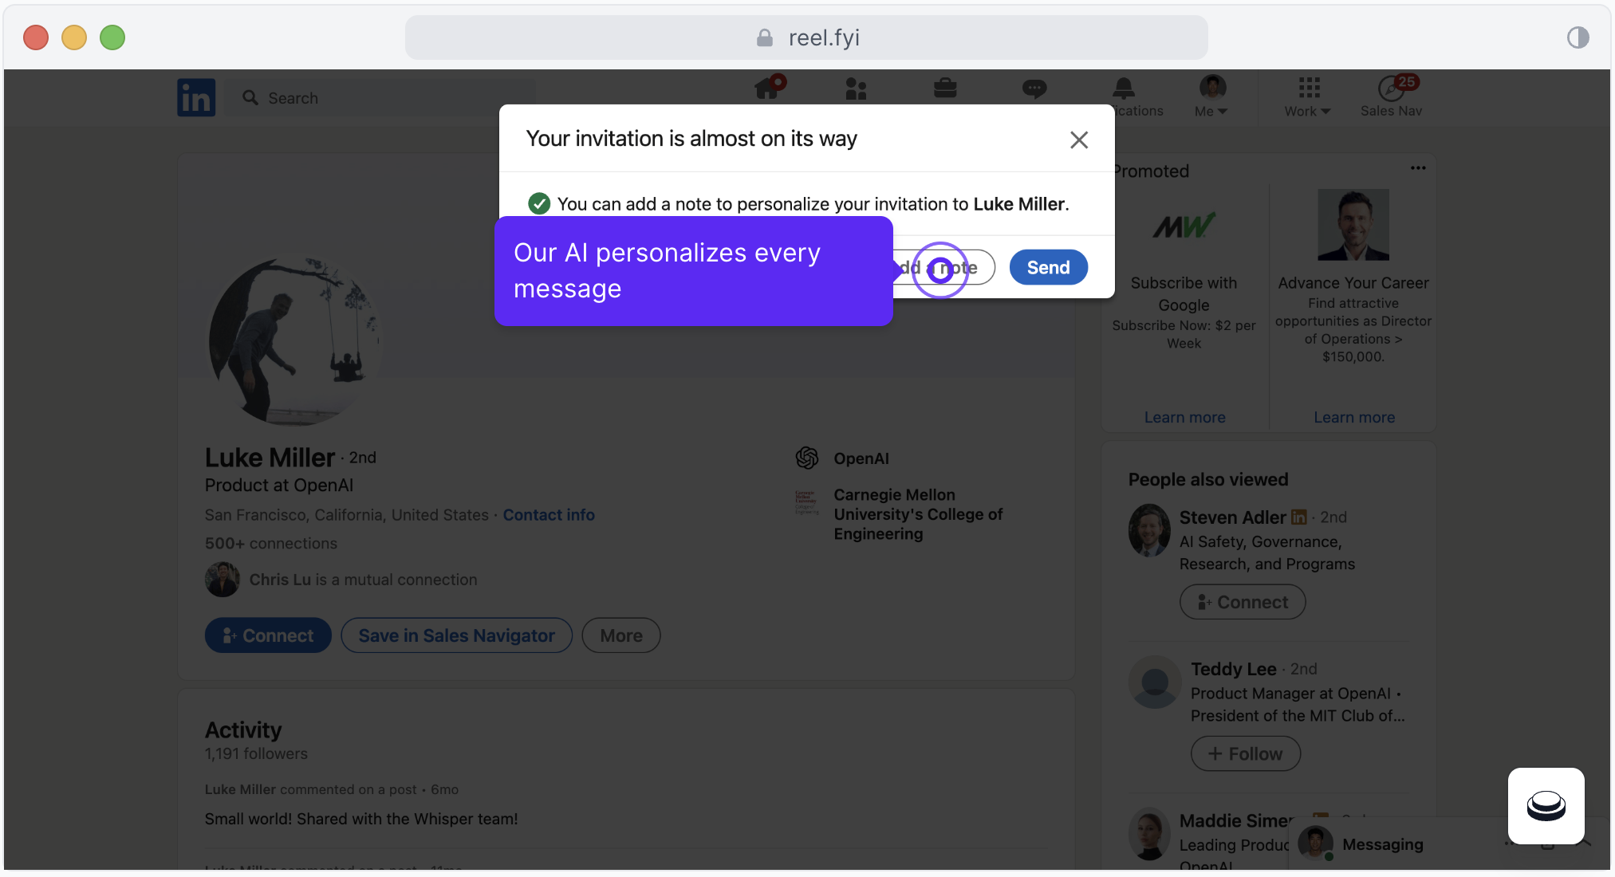This screenshot has height=877, width=1615.
Task: Click Teddy Lee's placeholder avatar
Action: (1155, 682)
